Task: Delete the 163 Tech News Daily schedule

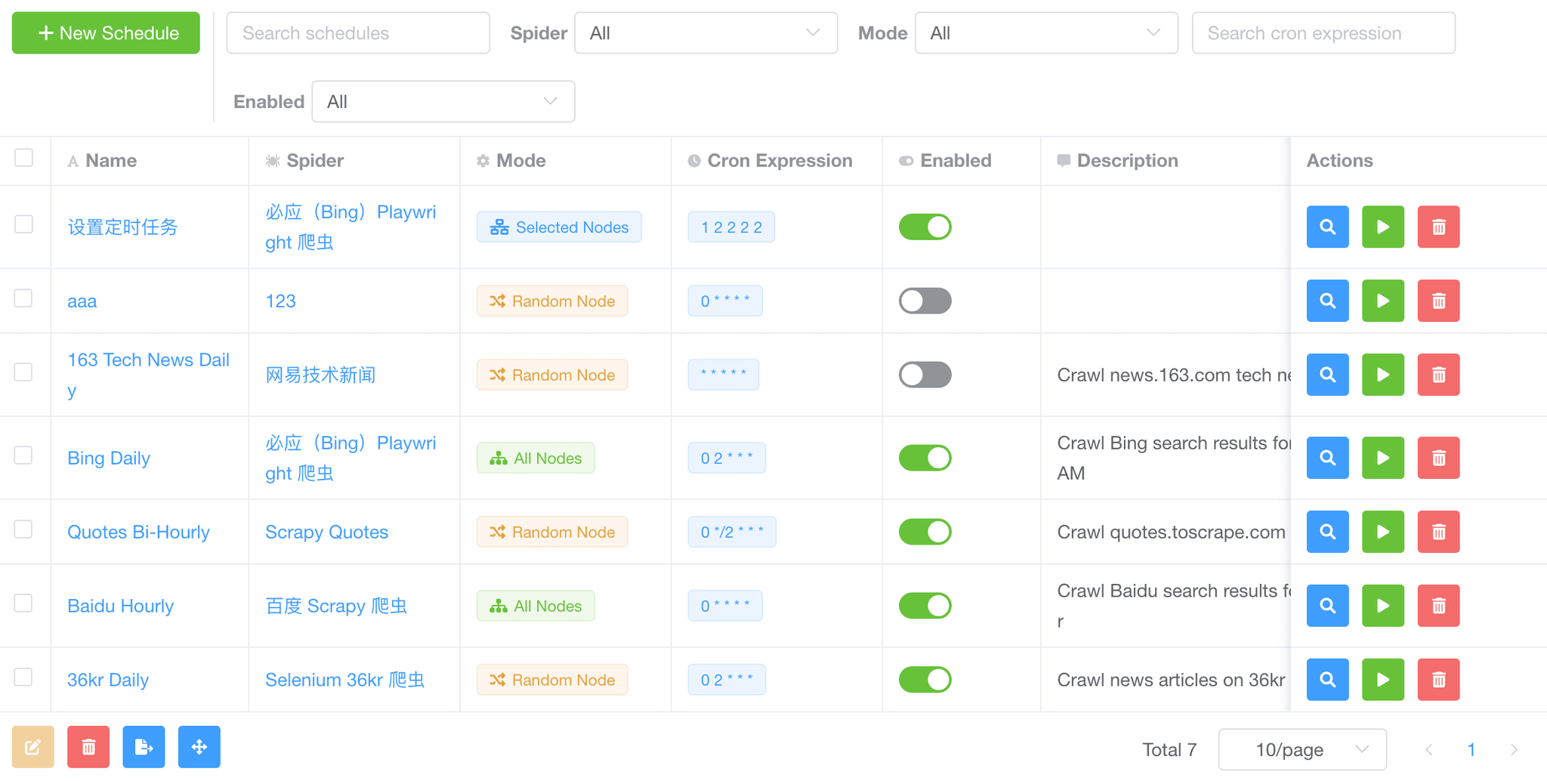Action: coord(1437,375)
